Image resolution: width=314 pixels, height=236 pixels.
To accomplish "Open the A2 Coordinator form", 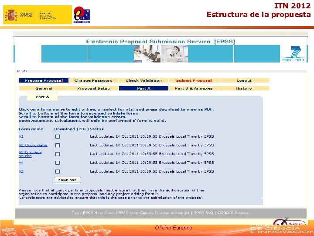I will click(33, 145).
